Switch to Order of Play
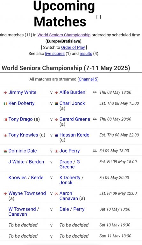The height and width of the screenshot is (245, 142). click(73, 47)
